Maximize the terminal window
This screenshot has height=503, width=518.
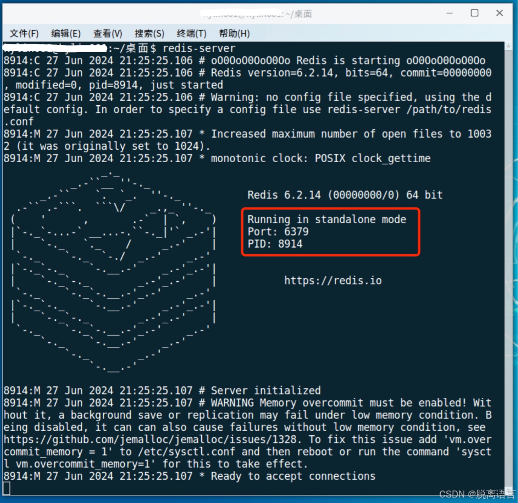[474, 13]
